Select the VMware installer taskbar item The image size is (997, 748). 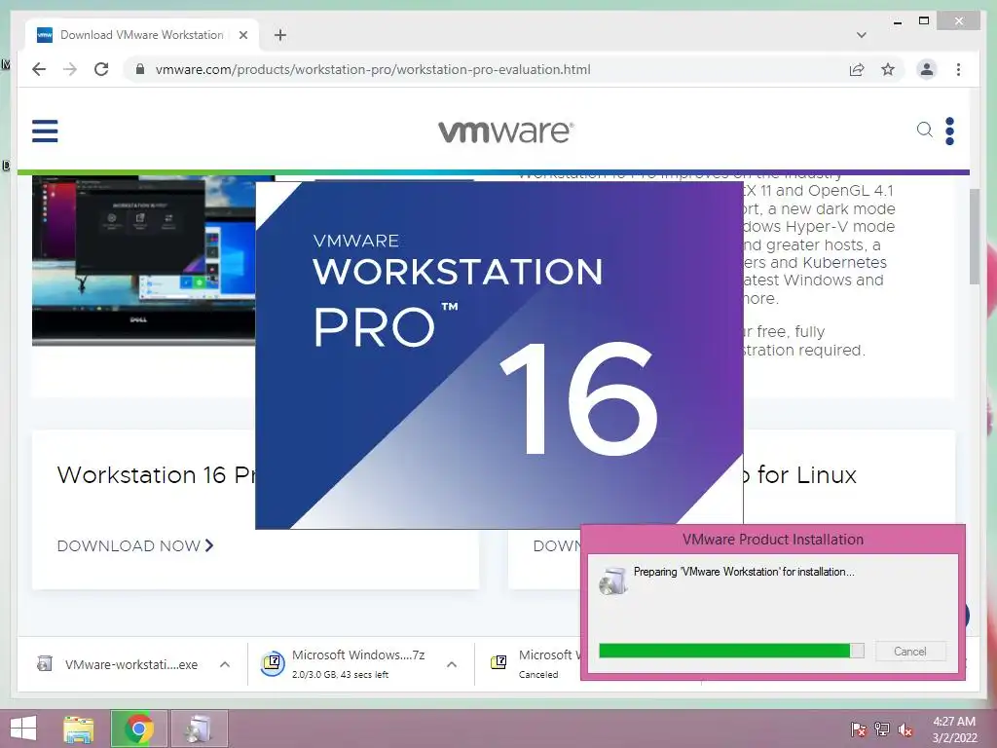(x=199, y=729)
